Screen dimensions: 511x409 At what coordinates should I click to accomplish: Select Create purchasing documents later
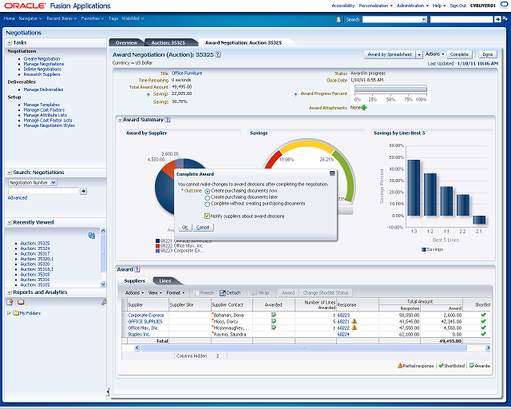208,197
